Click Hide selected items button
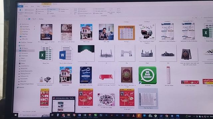213x119 pixels. pyautogui.click(x=111, y=11)
